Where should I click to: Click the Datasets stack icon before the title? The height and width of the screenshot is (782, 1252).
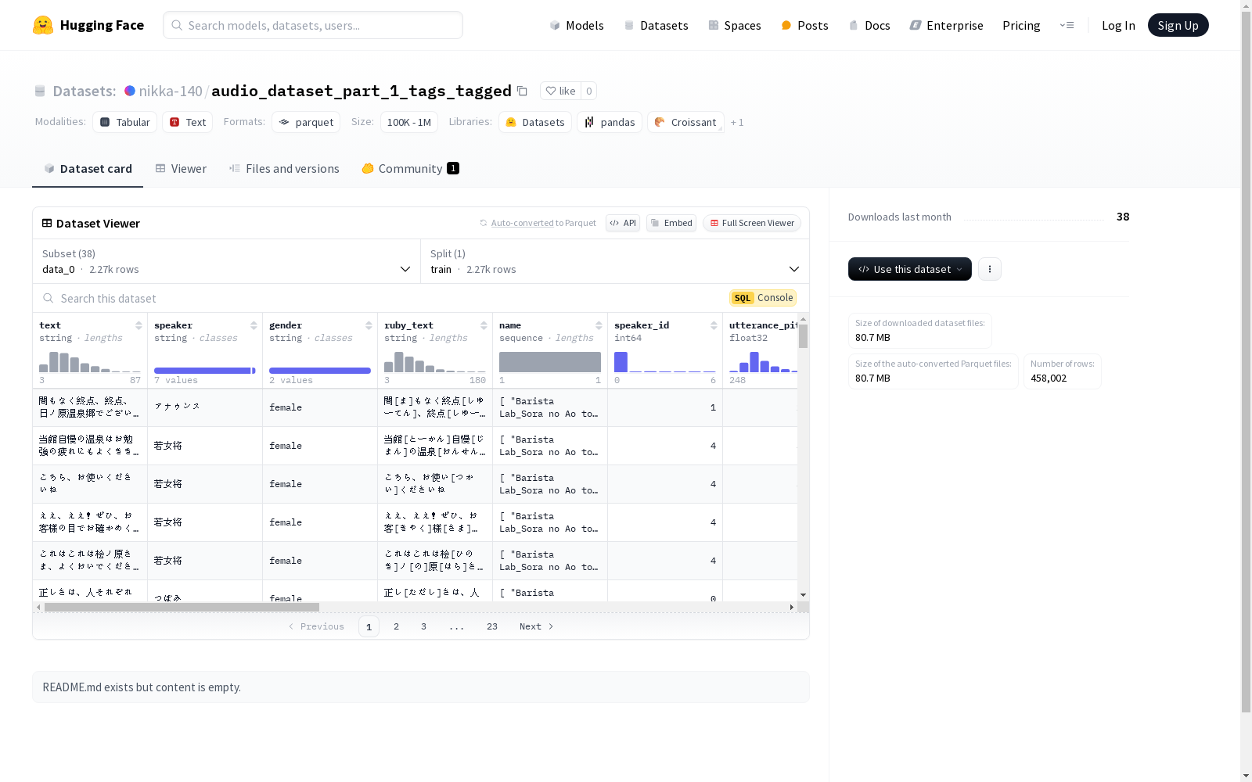pyautogui.click(x=40, y=91)
